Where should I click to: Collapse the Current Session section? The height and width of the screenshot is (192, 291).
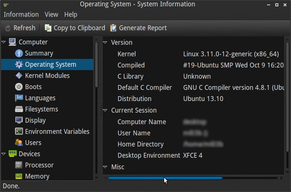[105, 110]
